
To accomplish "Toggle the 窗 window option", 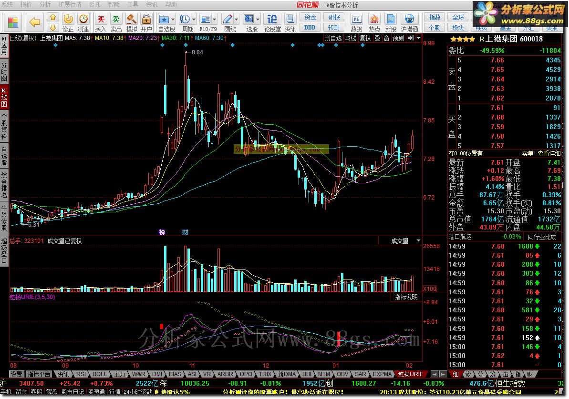I will [x=386, y=38].
